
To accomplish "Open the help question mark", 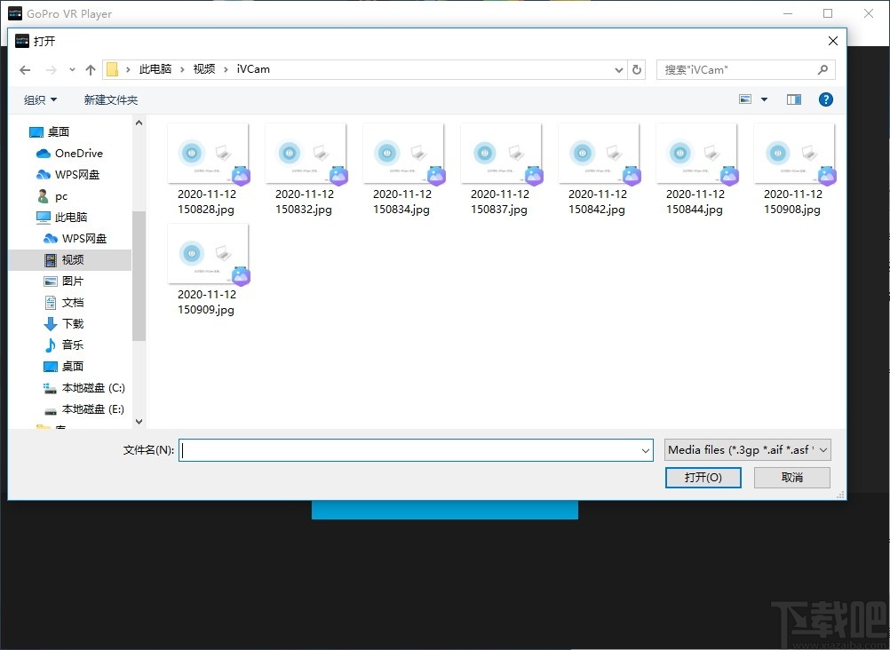I will tap(826, 100).
